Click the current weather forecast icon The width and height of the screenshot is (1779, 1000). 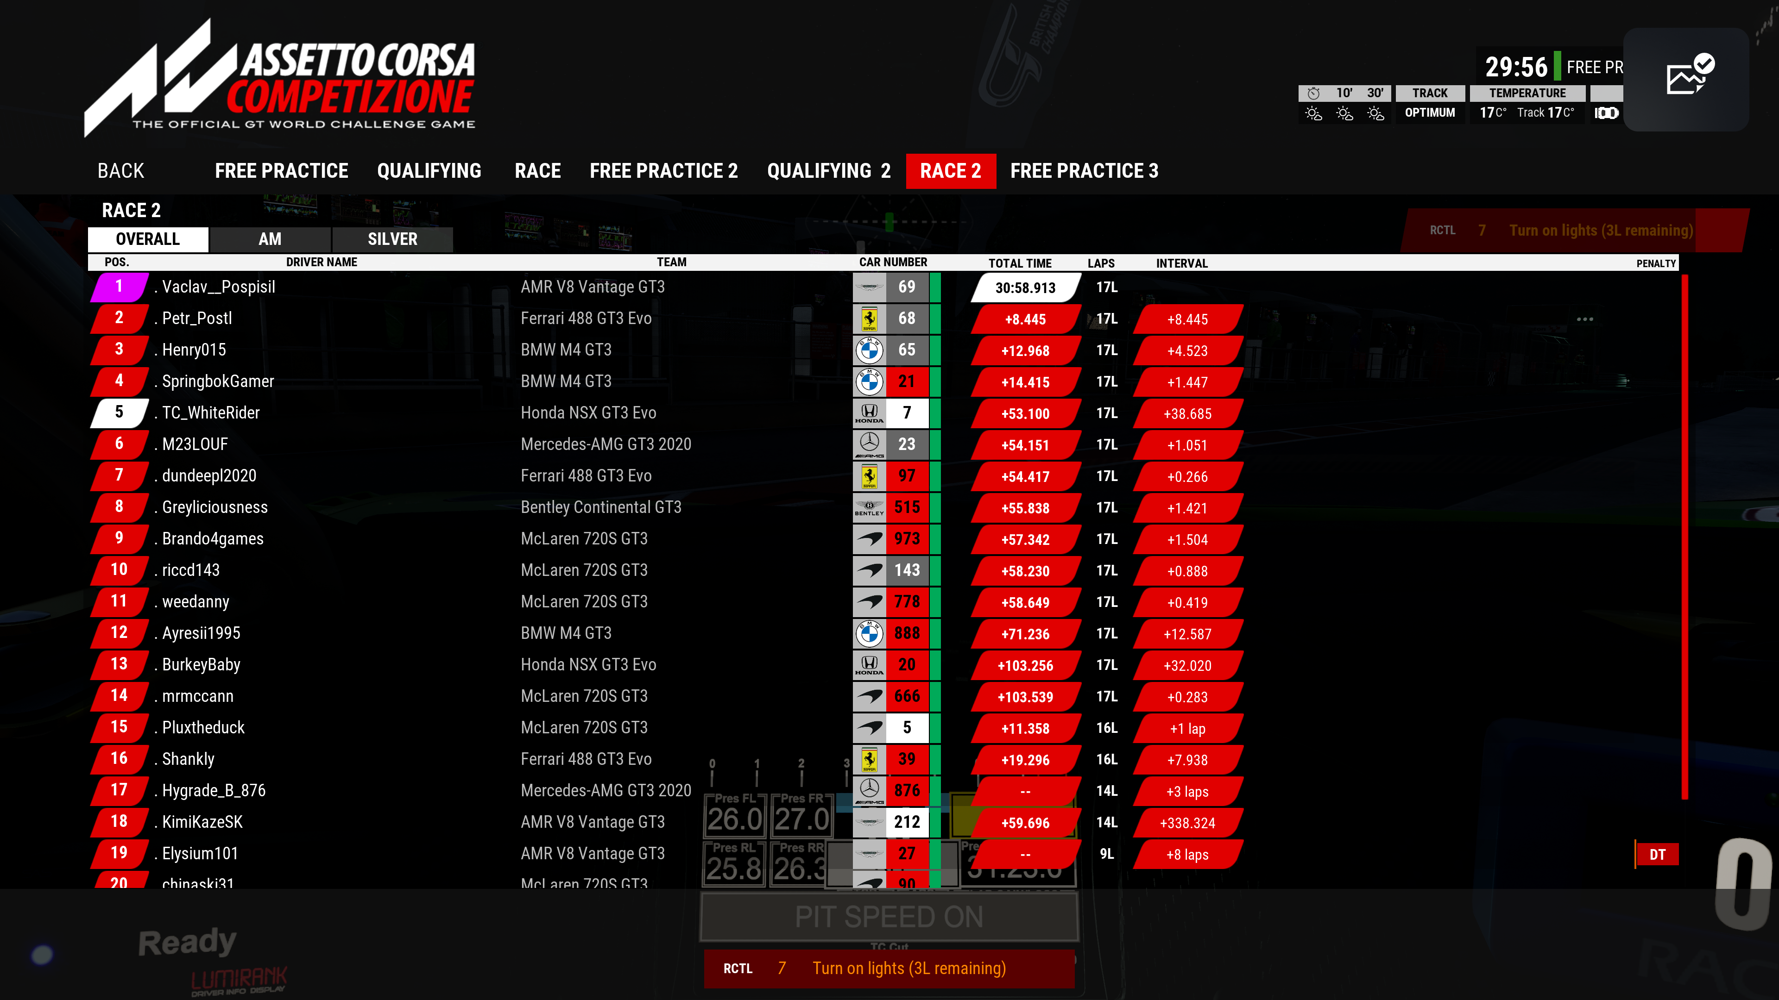point(1313,114)
